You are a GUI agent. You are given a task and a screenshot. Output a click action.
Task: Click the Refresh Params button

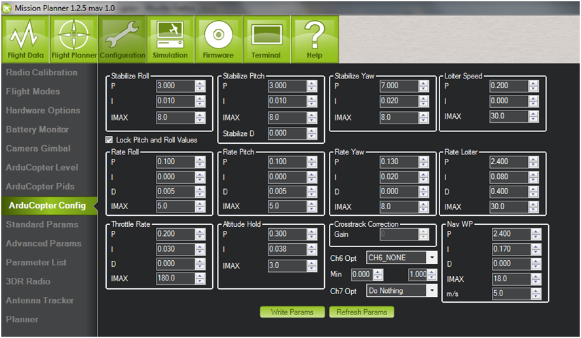pyautogui.click(x=362, y=312)
